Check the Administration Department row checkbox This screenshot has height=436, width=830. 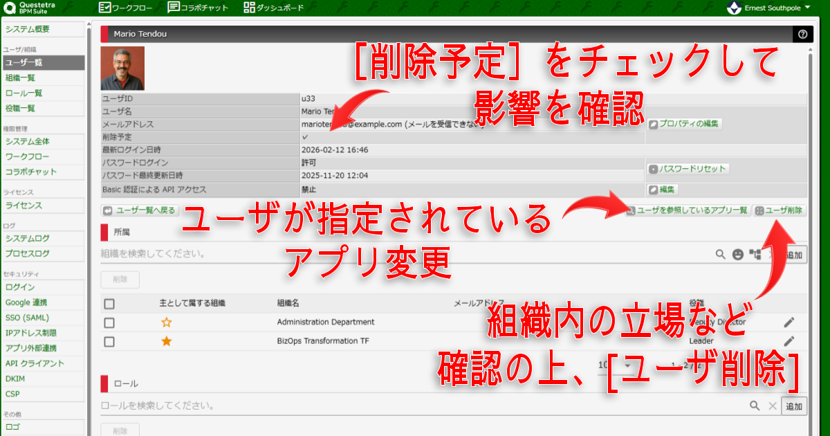[x=109, y=323]
